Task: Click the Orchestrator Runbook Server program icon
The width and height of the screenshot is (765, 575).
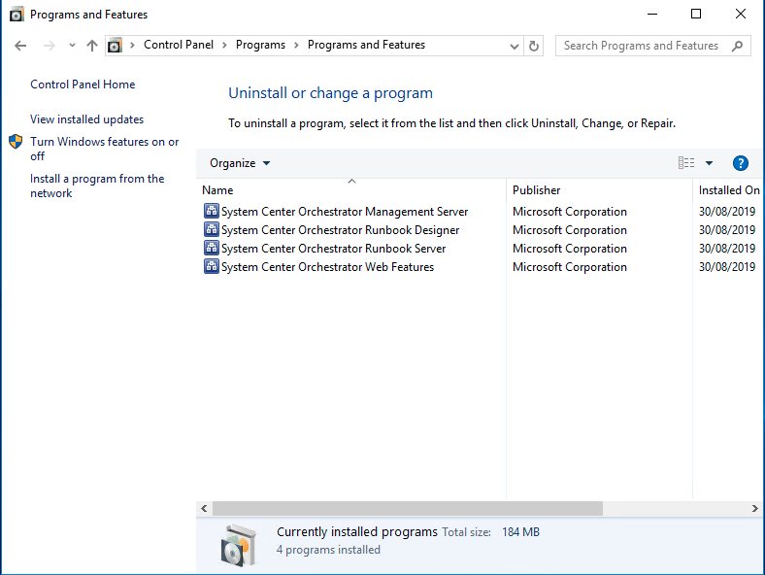Action: click(x=211, y=249)
